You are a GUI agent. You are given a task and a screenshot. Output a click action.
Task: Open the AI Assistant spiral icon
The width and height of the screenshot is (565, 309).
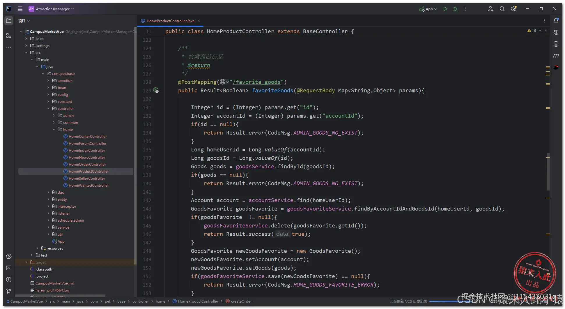tap(556, 32)
